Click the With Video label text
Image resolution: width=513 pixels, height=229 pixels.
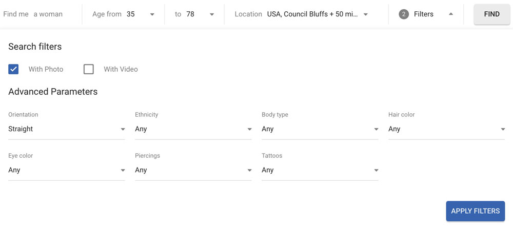(121, 69)
